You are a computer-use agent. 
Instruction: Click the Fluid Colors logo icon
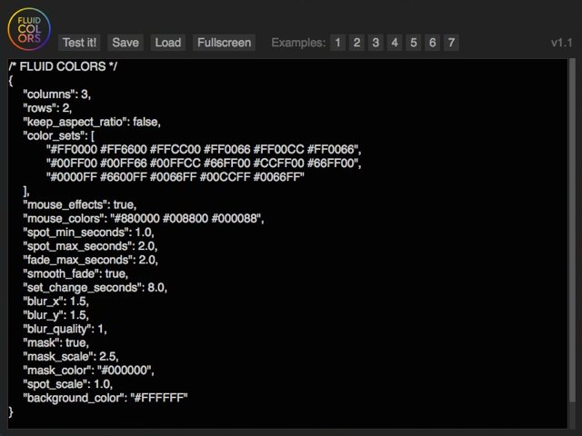[29, 29]
